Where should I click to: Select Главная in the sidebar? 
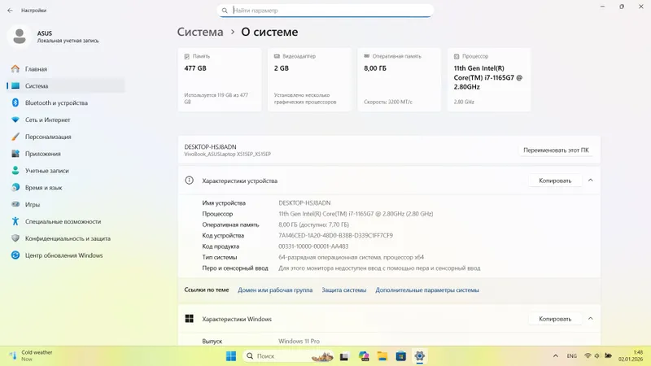tap(66, 69)
